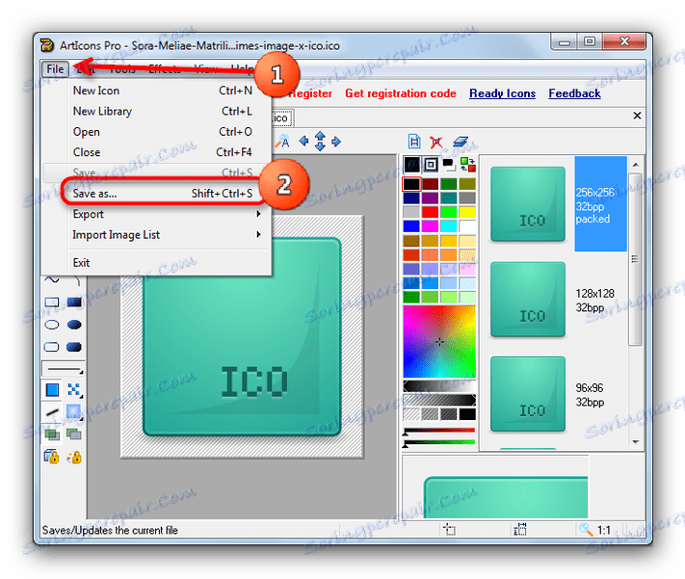Shift image right with the right arrow
Viewport: 685px width, 579px height.
tap(336, 142)
